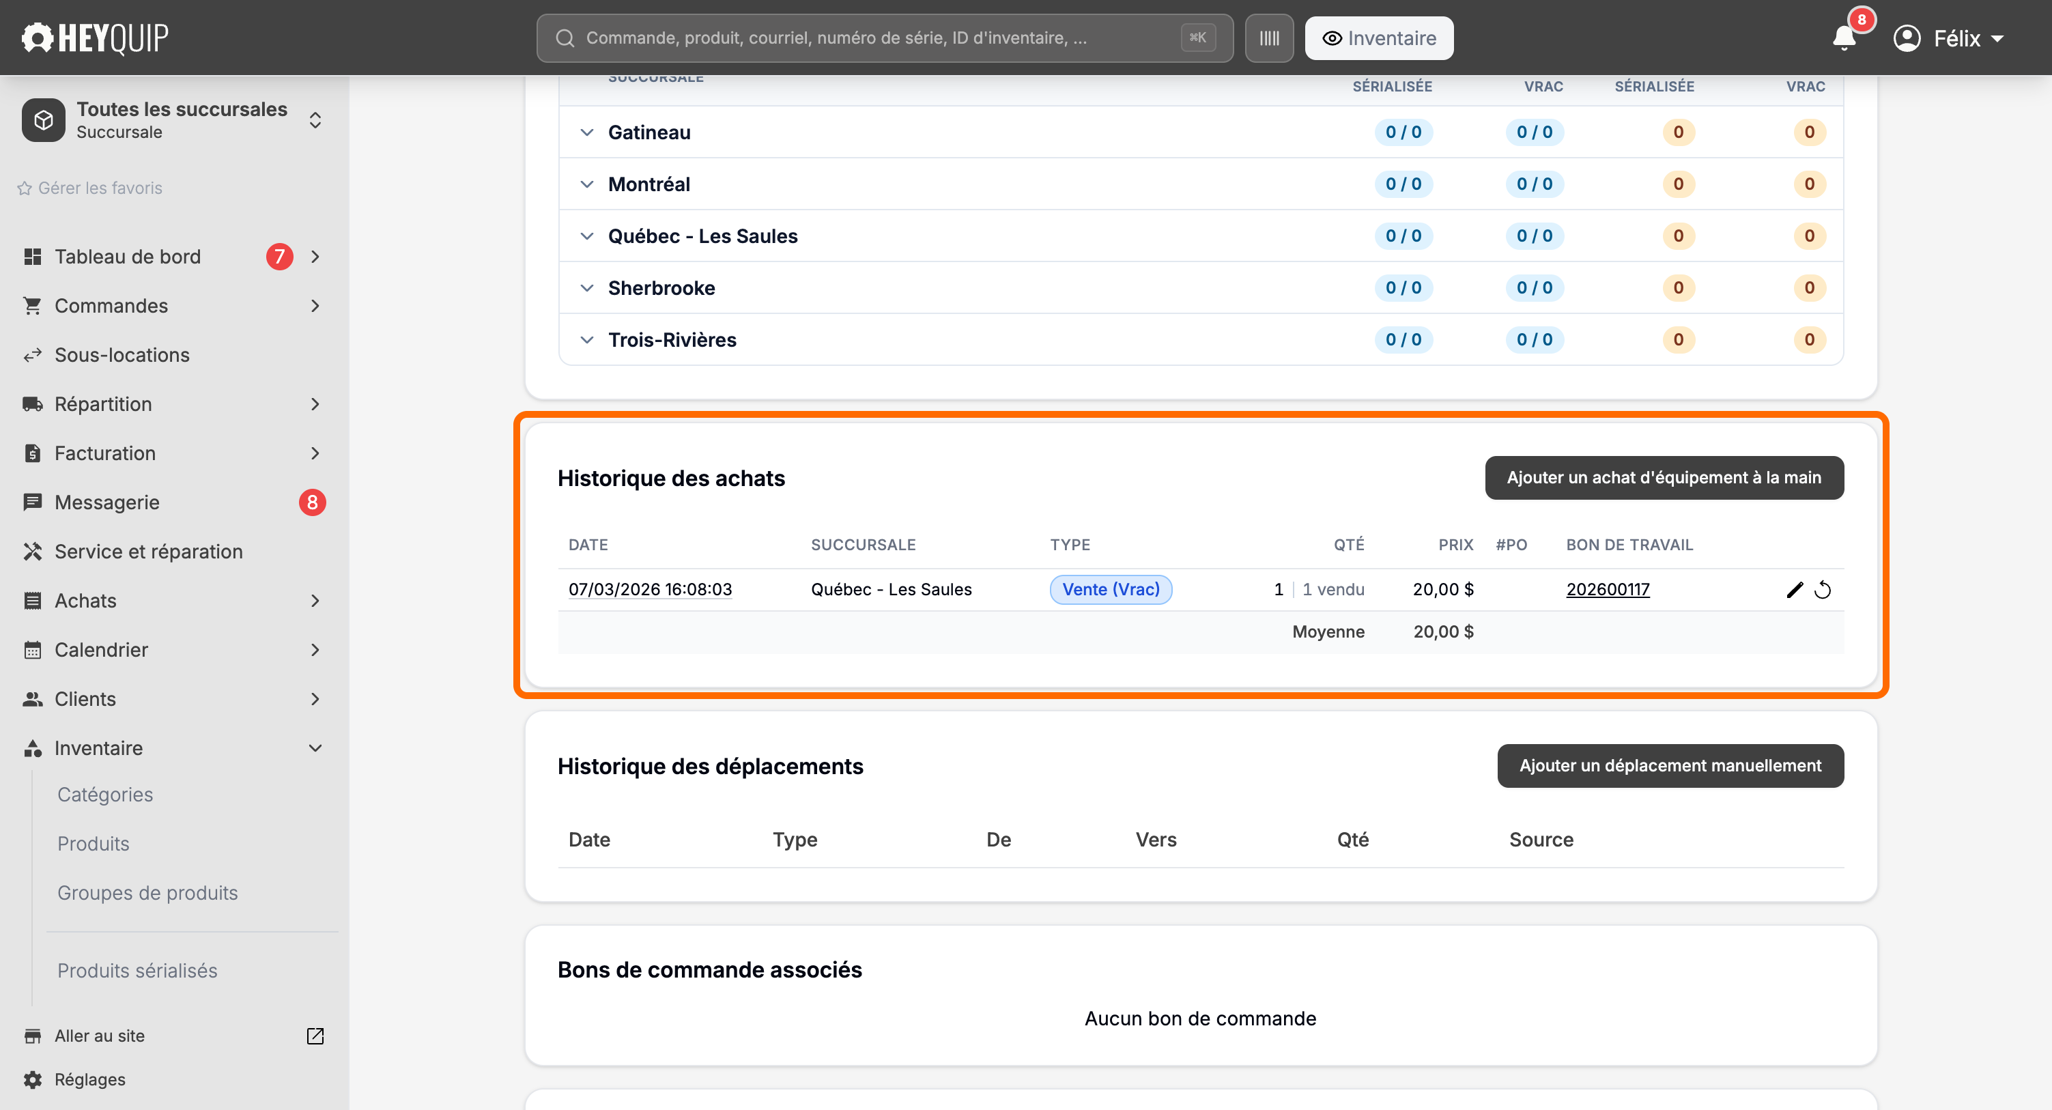Expand the Montréal branch row
Image resolution: width=2052 pixels, height=1110 pixels.
coord(587,184)
